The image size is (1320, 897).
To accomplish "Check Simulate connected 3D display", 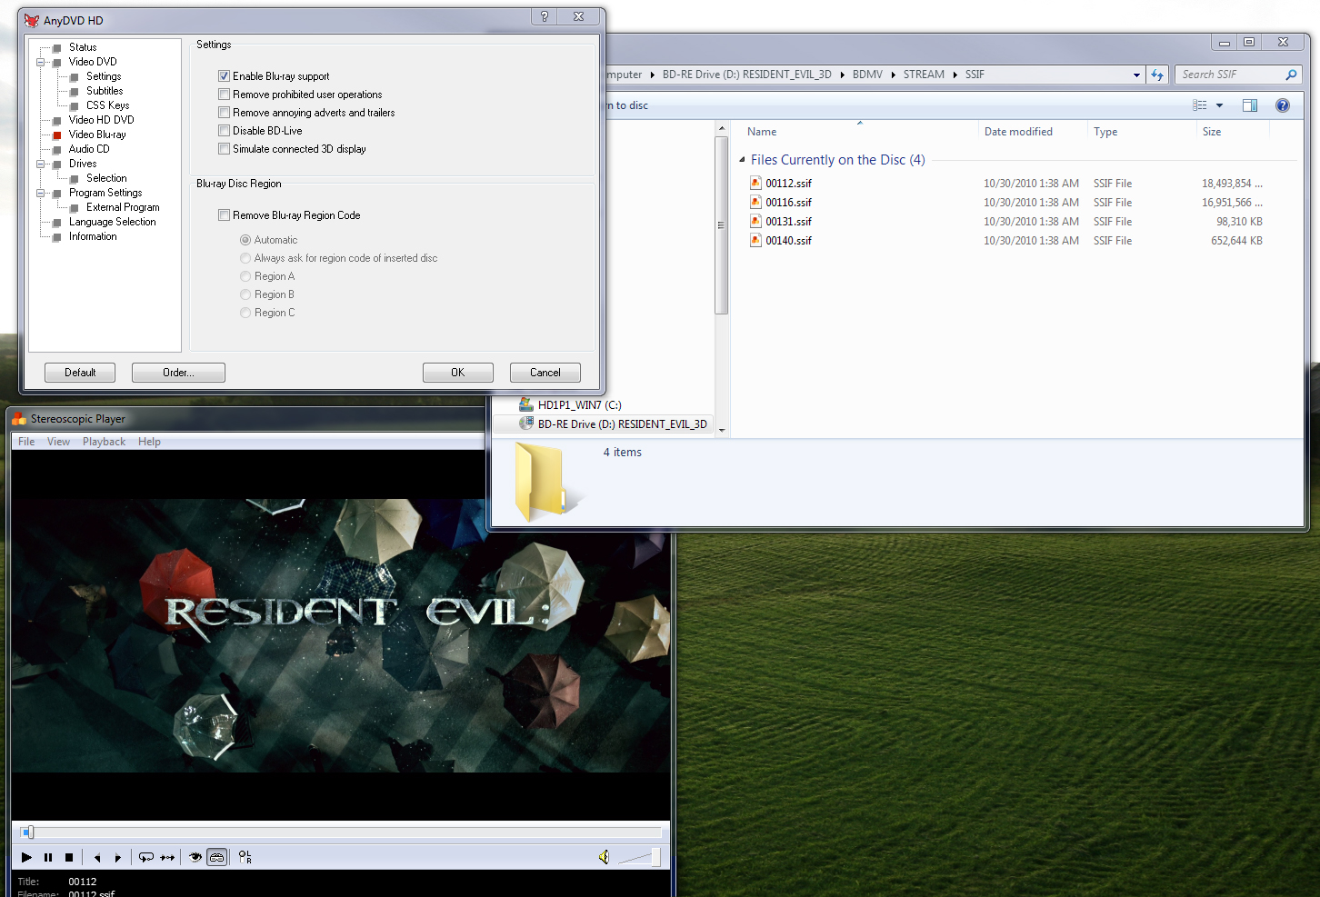I will pos(224,149).
